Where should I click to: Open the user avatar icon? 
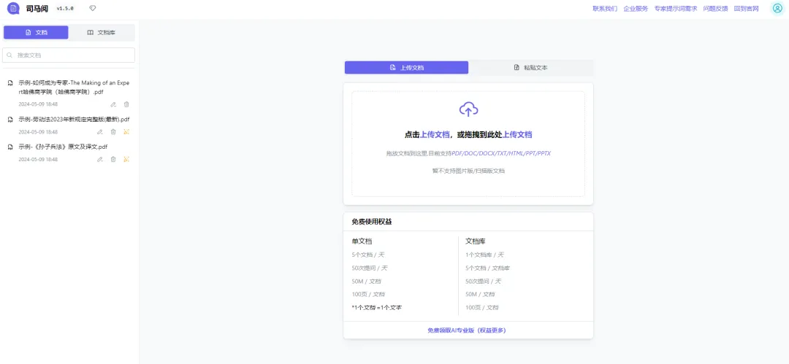click(777, 9)
